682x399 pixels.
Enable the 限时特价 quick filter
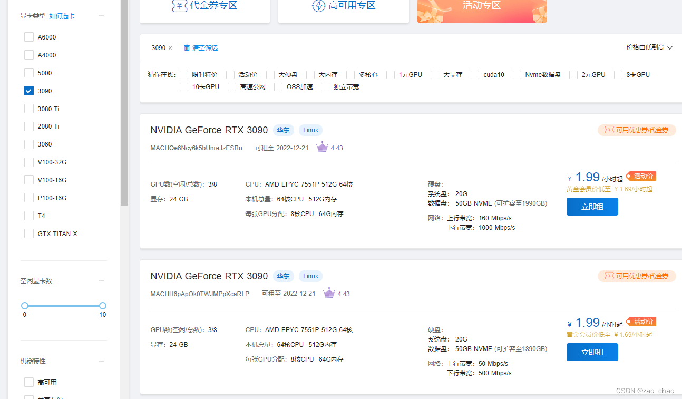tap(184, 75)
